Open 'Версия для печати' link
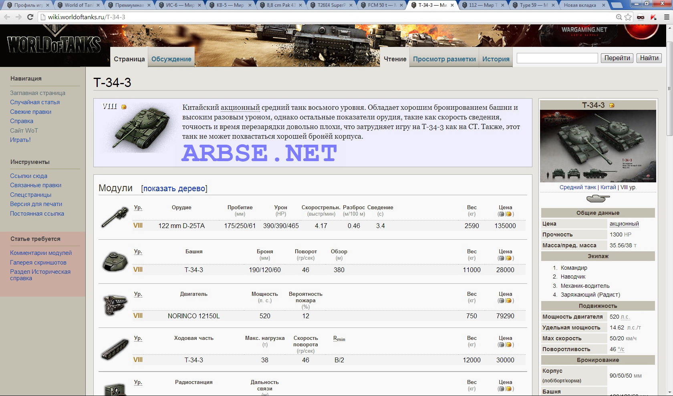 click(36, 204)
